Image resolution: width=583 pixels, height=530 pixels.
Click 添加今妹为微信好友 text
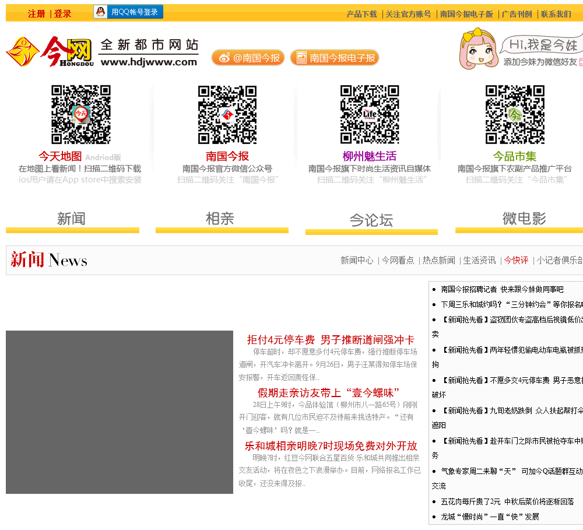pyautogui.click(x=540, y=62)
